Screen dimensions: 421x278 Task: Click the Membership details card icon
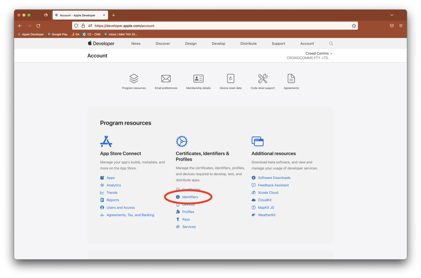tap(198, 79)
